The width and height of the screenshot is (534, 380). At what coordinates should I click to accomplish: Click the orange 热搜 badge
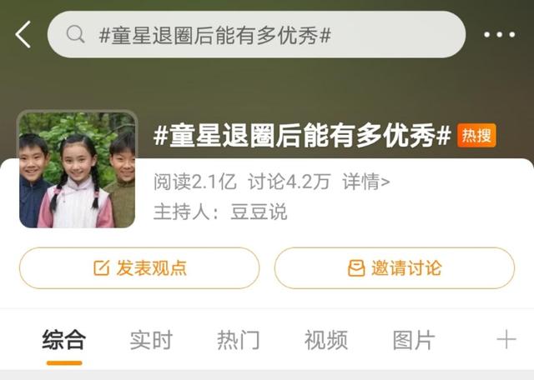tap(476, 135)
